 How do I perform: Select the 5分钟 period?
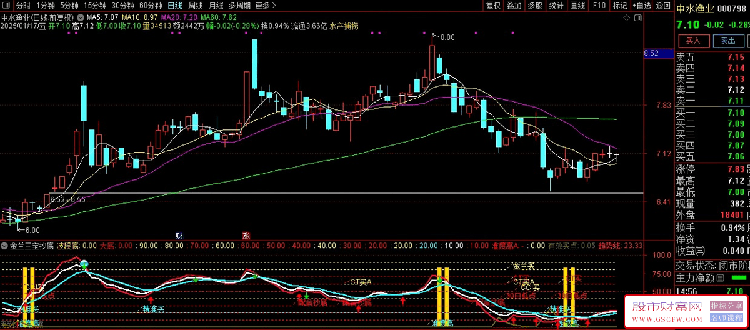tap(69, 6)
